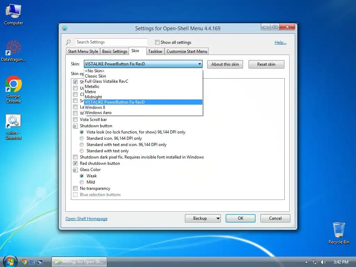Open the volume speaker tray icon
Image resolution: width=356 pixels, height=267 pixels.
click(323, 262)
